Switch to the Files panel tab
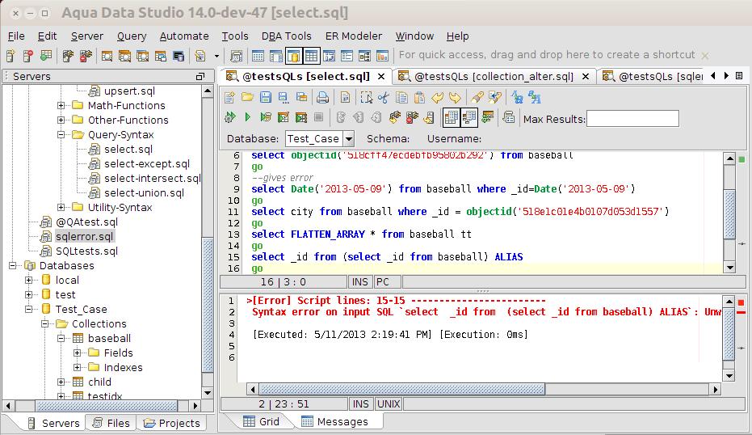Viewport: 752px width, 435px height. tap(111, 423)
